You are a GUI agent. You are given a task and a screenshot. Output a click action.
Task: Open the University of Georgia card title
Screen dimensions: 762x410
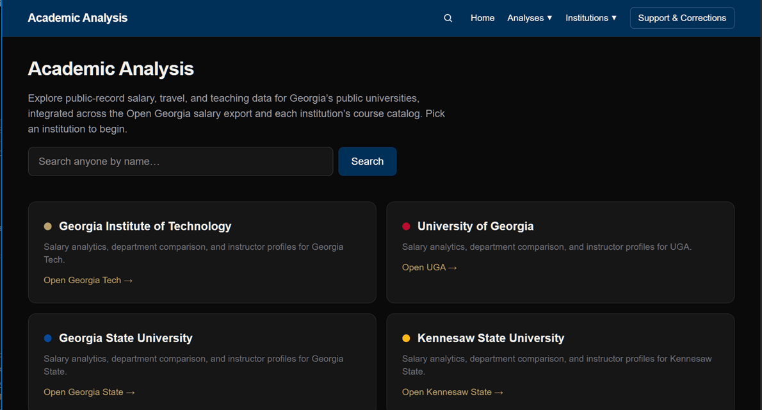(x=475, y=226)
